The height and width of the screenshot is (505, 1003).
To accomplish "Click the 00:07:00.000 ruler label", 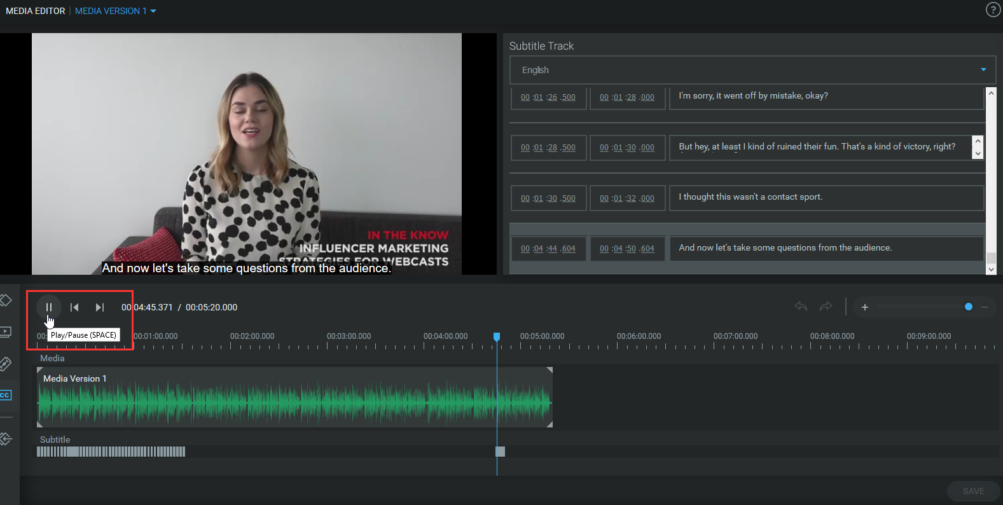I will tap(735, 336).
